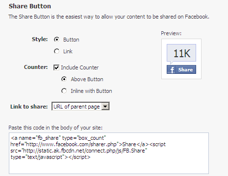Click the Above Button label text
Screen dimensions: 228x176
pos(87,79)
